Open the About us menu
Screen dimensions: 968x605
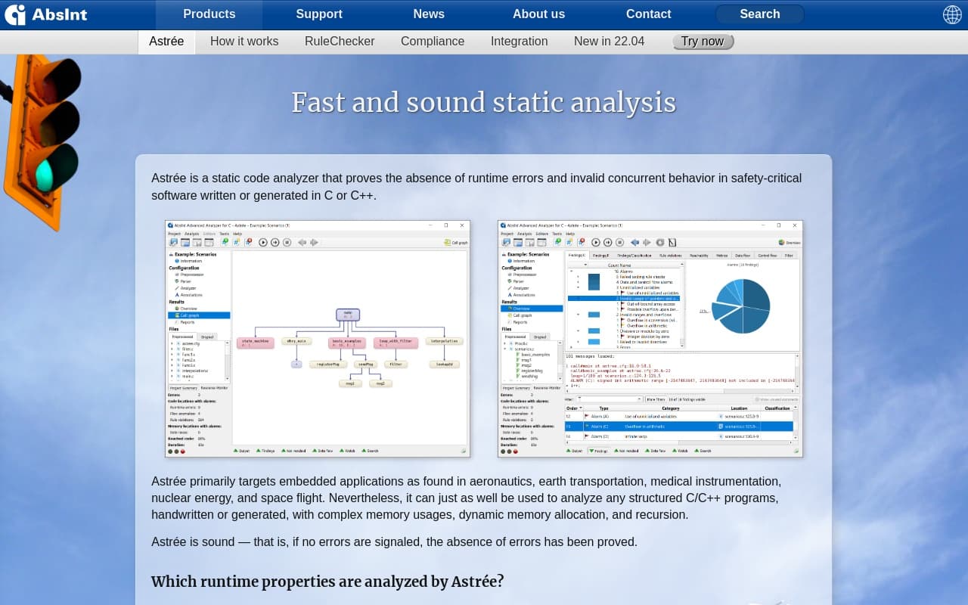[538, 14]
